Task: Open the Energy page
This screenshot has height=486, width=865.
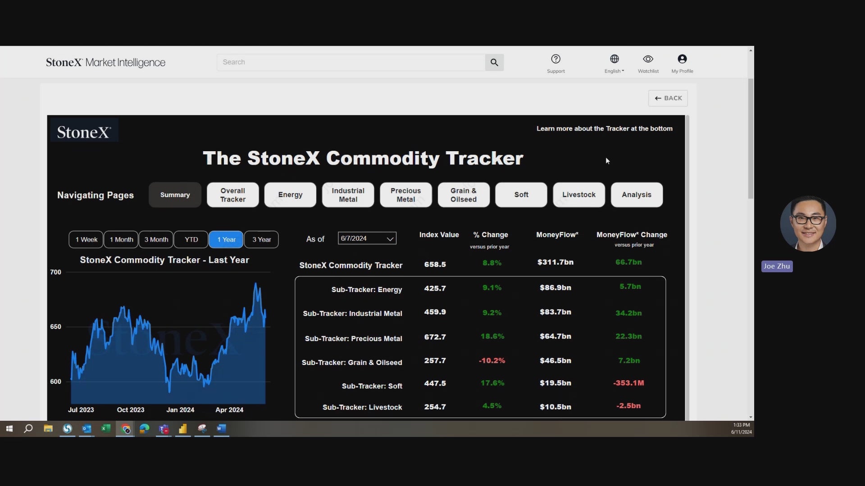Action: (290, 195)
